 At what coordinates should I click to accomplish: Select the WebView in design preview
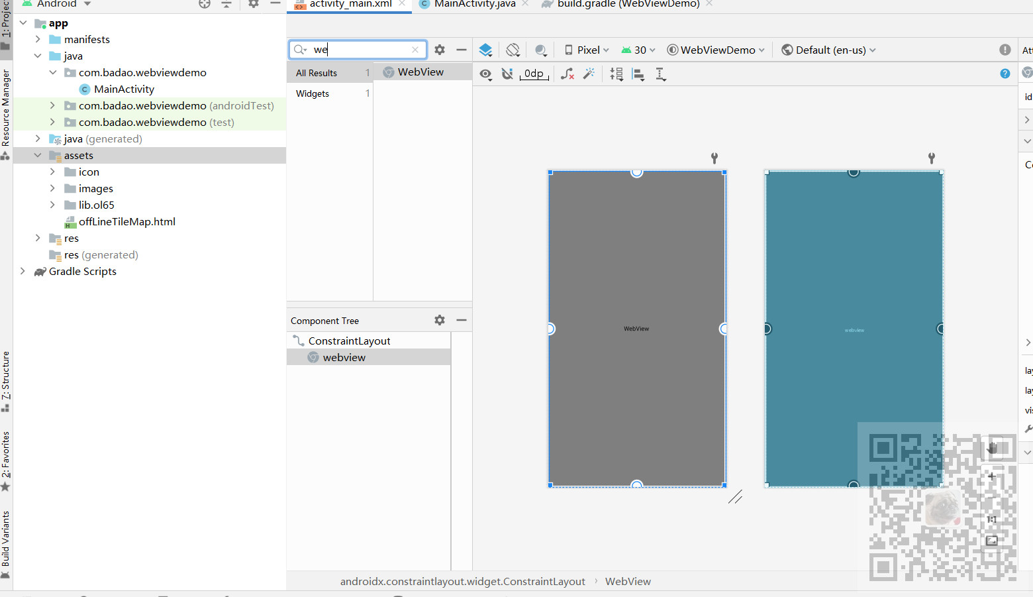636,329
